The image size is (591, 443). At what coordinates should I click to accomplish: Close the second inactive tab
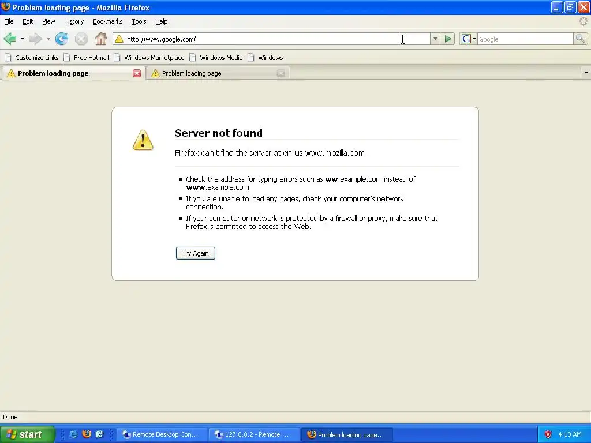pyautogui.click(x=281, y=73)
